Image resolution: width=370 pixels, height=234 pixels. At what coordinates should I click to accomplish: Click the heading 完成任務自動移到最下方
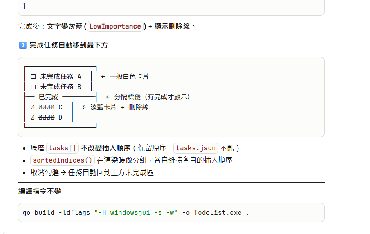(x=69, y=45)
